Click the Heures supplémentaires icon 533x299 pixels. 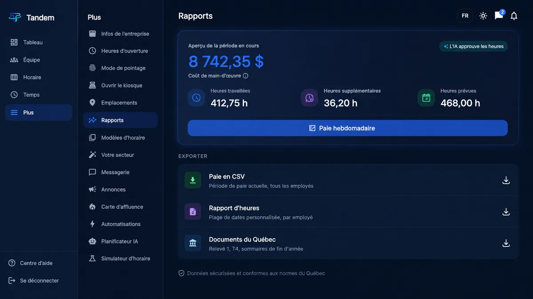pos(310,98)
